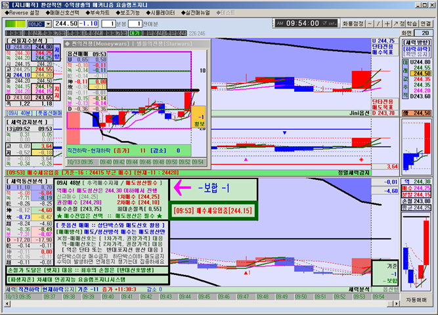Click the -보합 -1 signal box
This screenshot has height=315, width=438.
point(213,189)
